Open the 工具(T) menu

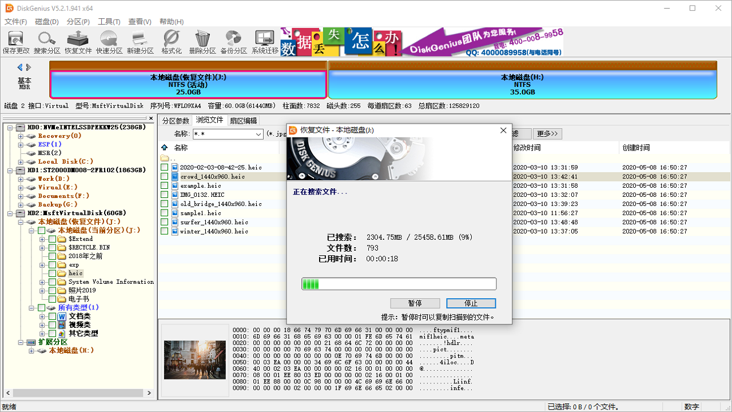point(109,21)
